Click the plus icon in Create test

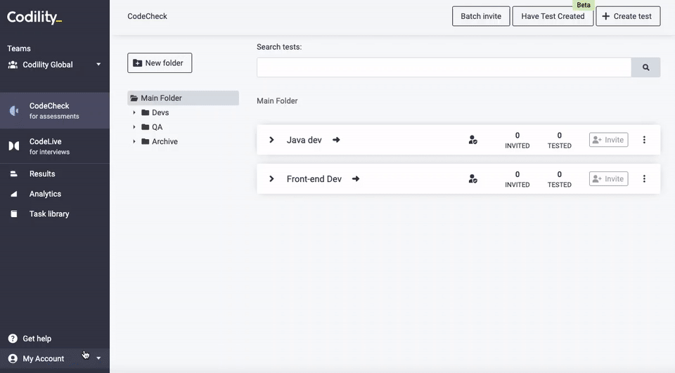coord(605,16)
